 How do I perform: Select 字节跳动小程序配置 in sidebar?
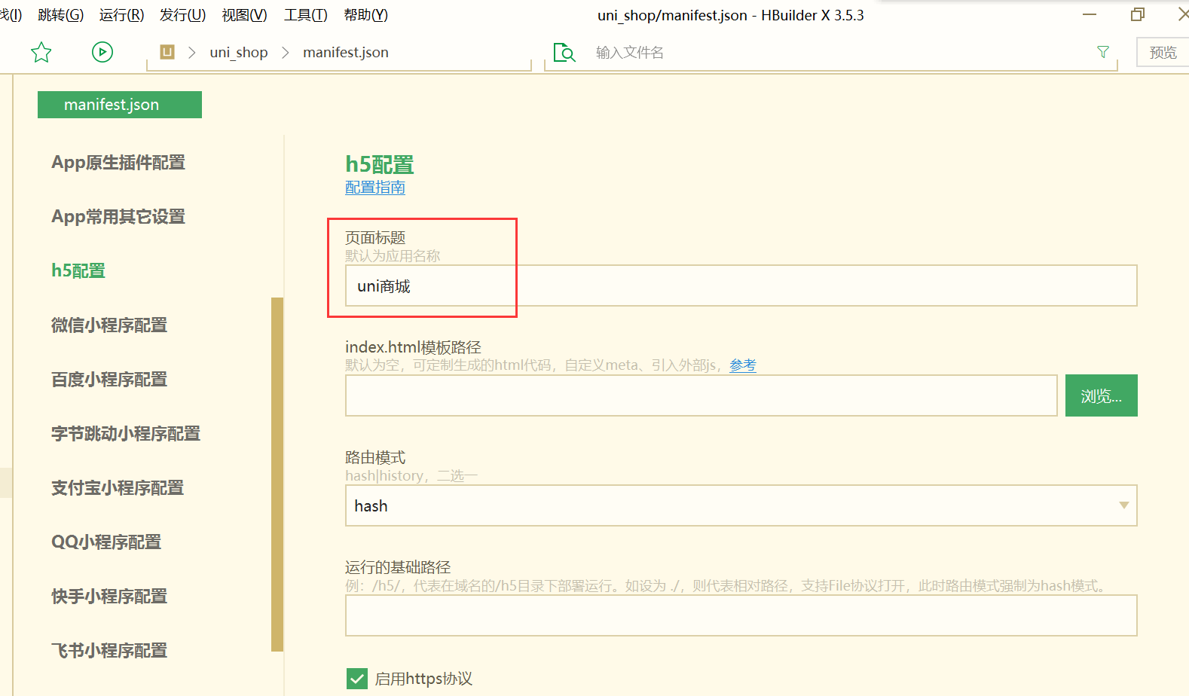(x=126, y=434)
